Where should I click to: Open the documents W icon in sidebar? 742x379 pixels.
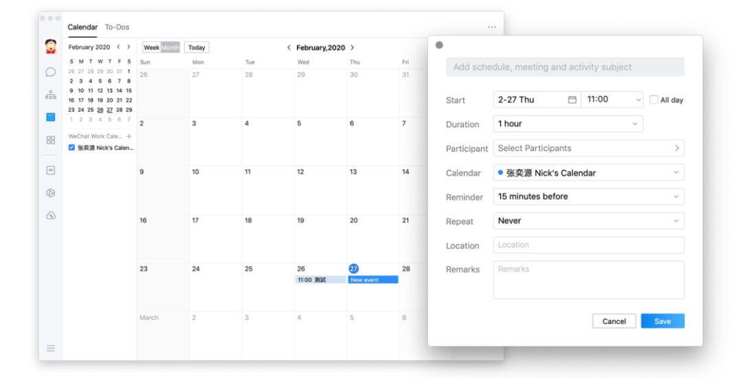coord(51,170)
